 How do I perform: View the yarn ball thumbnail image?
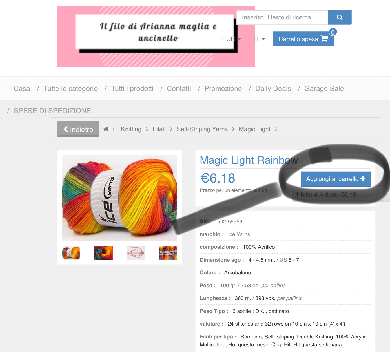coord(71,253)
